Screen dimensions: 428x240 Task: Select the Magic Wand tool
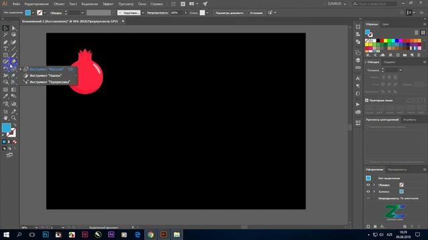pos(5,35)
